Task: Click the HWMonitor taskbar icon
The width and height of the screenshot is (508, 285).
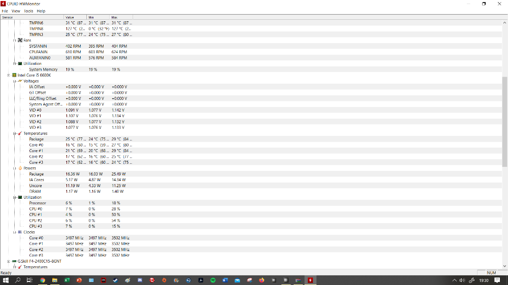Action: (x=310, y=280)
